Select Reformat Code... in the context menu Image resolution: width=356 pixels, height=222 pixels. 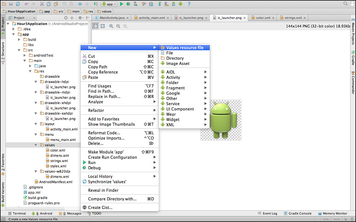pyautogui.click(x=120, y=133)
